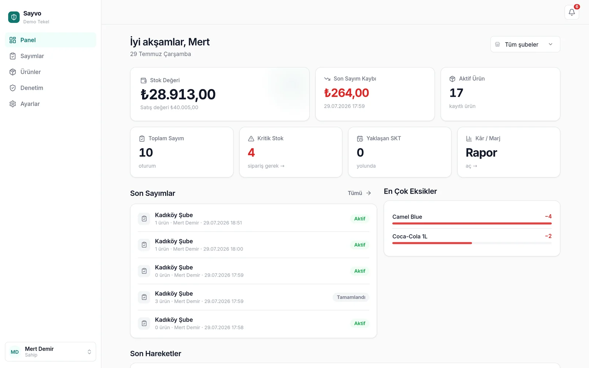This screenshot has width=589, height=368.
Task: Click the aç link under Rapor
Action: point(471,166)
